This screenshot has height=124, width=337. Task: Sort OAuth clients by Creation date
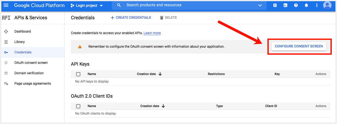tap(150, 106)
